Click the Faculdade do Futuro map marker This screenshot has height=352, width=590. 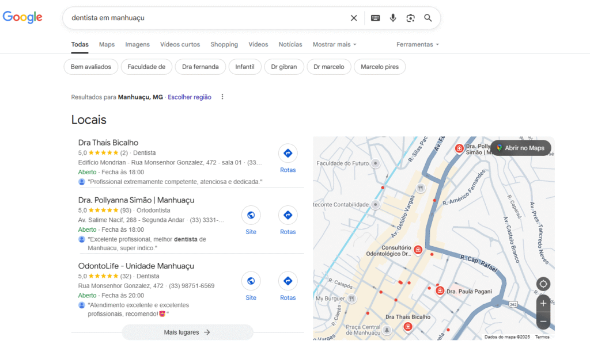pos(375,163)
